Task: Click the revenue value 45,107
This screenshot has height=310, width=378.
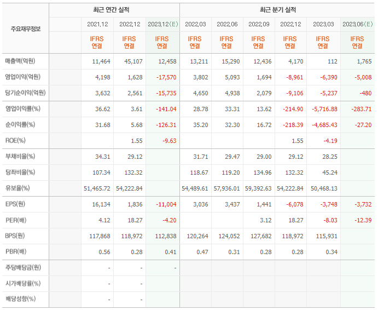Action: pos(133,61)
